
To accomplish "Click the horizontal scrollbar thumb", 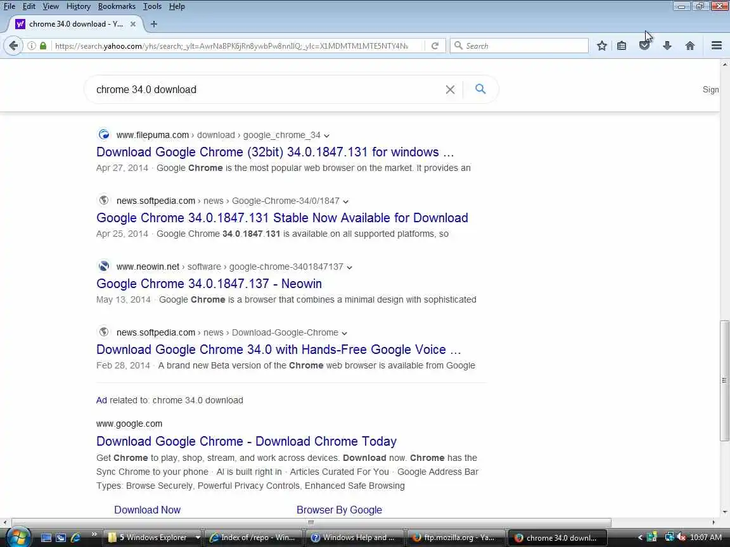I will pos(311,522).
